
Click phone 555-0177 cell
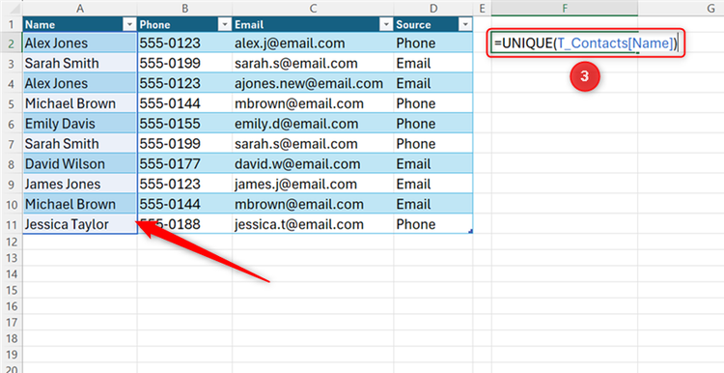point(184,164)
